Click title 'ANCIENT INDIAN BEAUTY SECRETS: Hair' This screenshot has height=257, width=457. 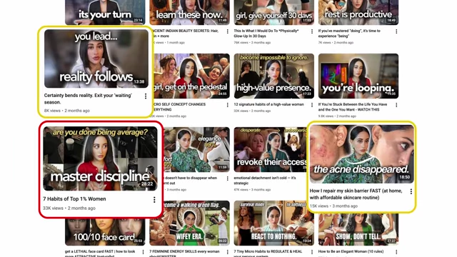(186, 34)
